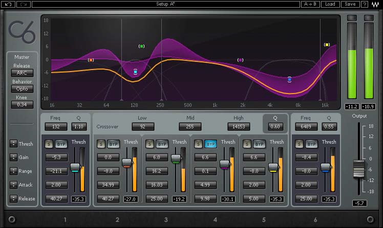Click the Redo arrow in top bar
The image size is (383, 228).
tap(23, 4)
